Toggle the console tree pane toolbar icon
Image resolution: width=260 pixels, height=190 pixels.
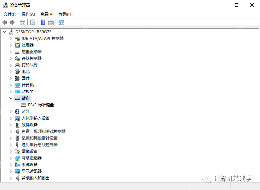point(23,22)
